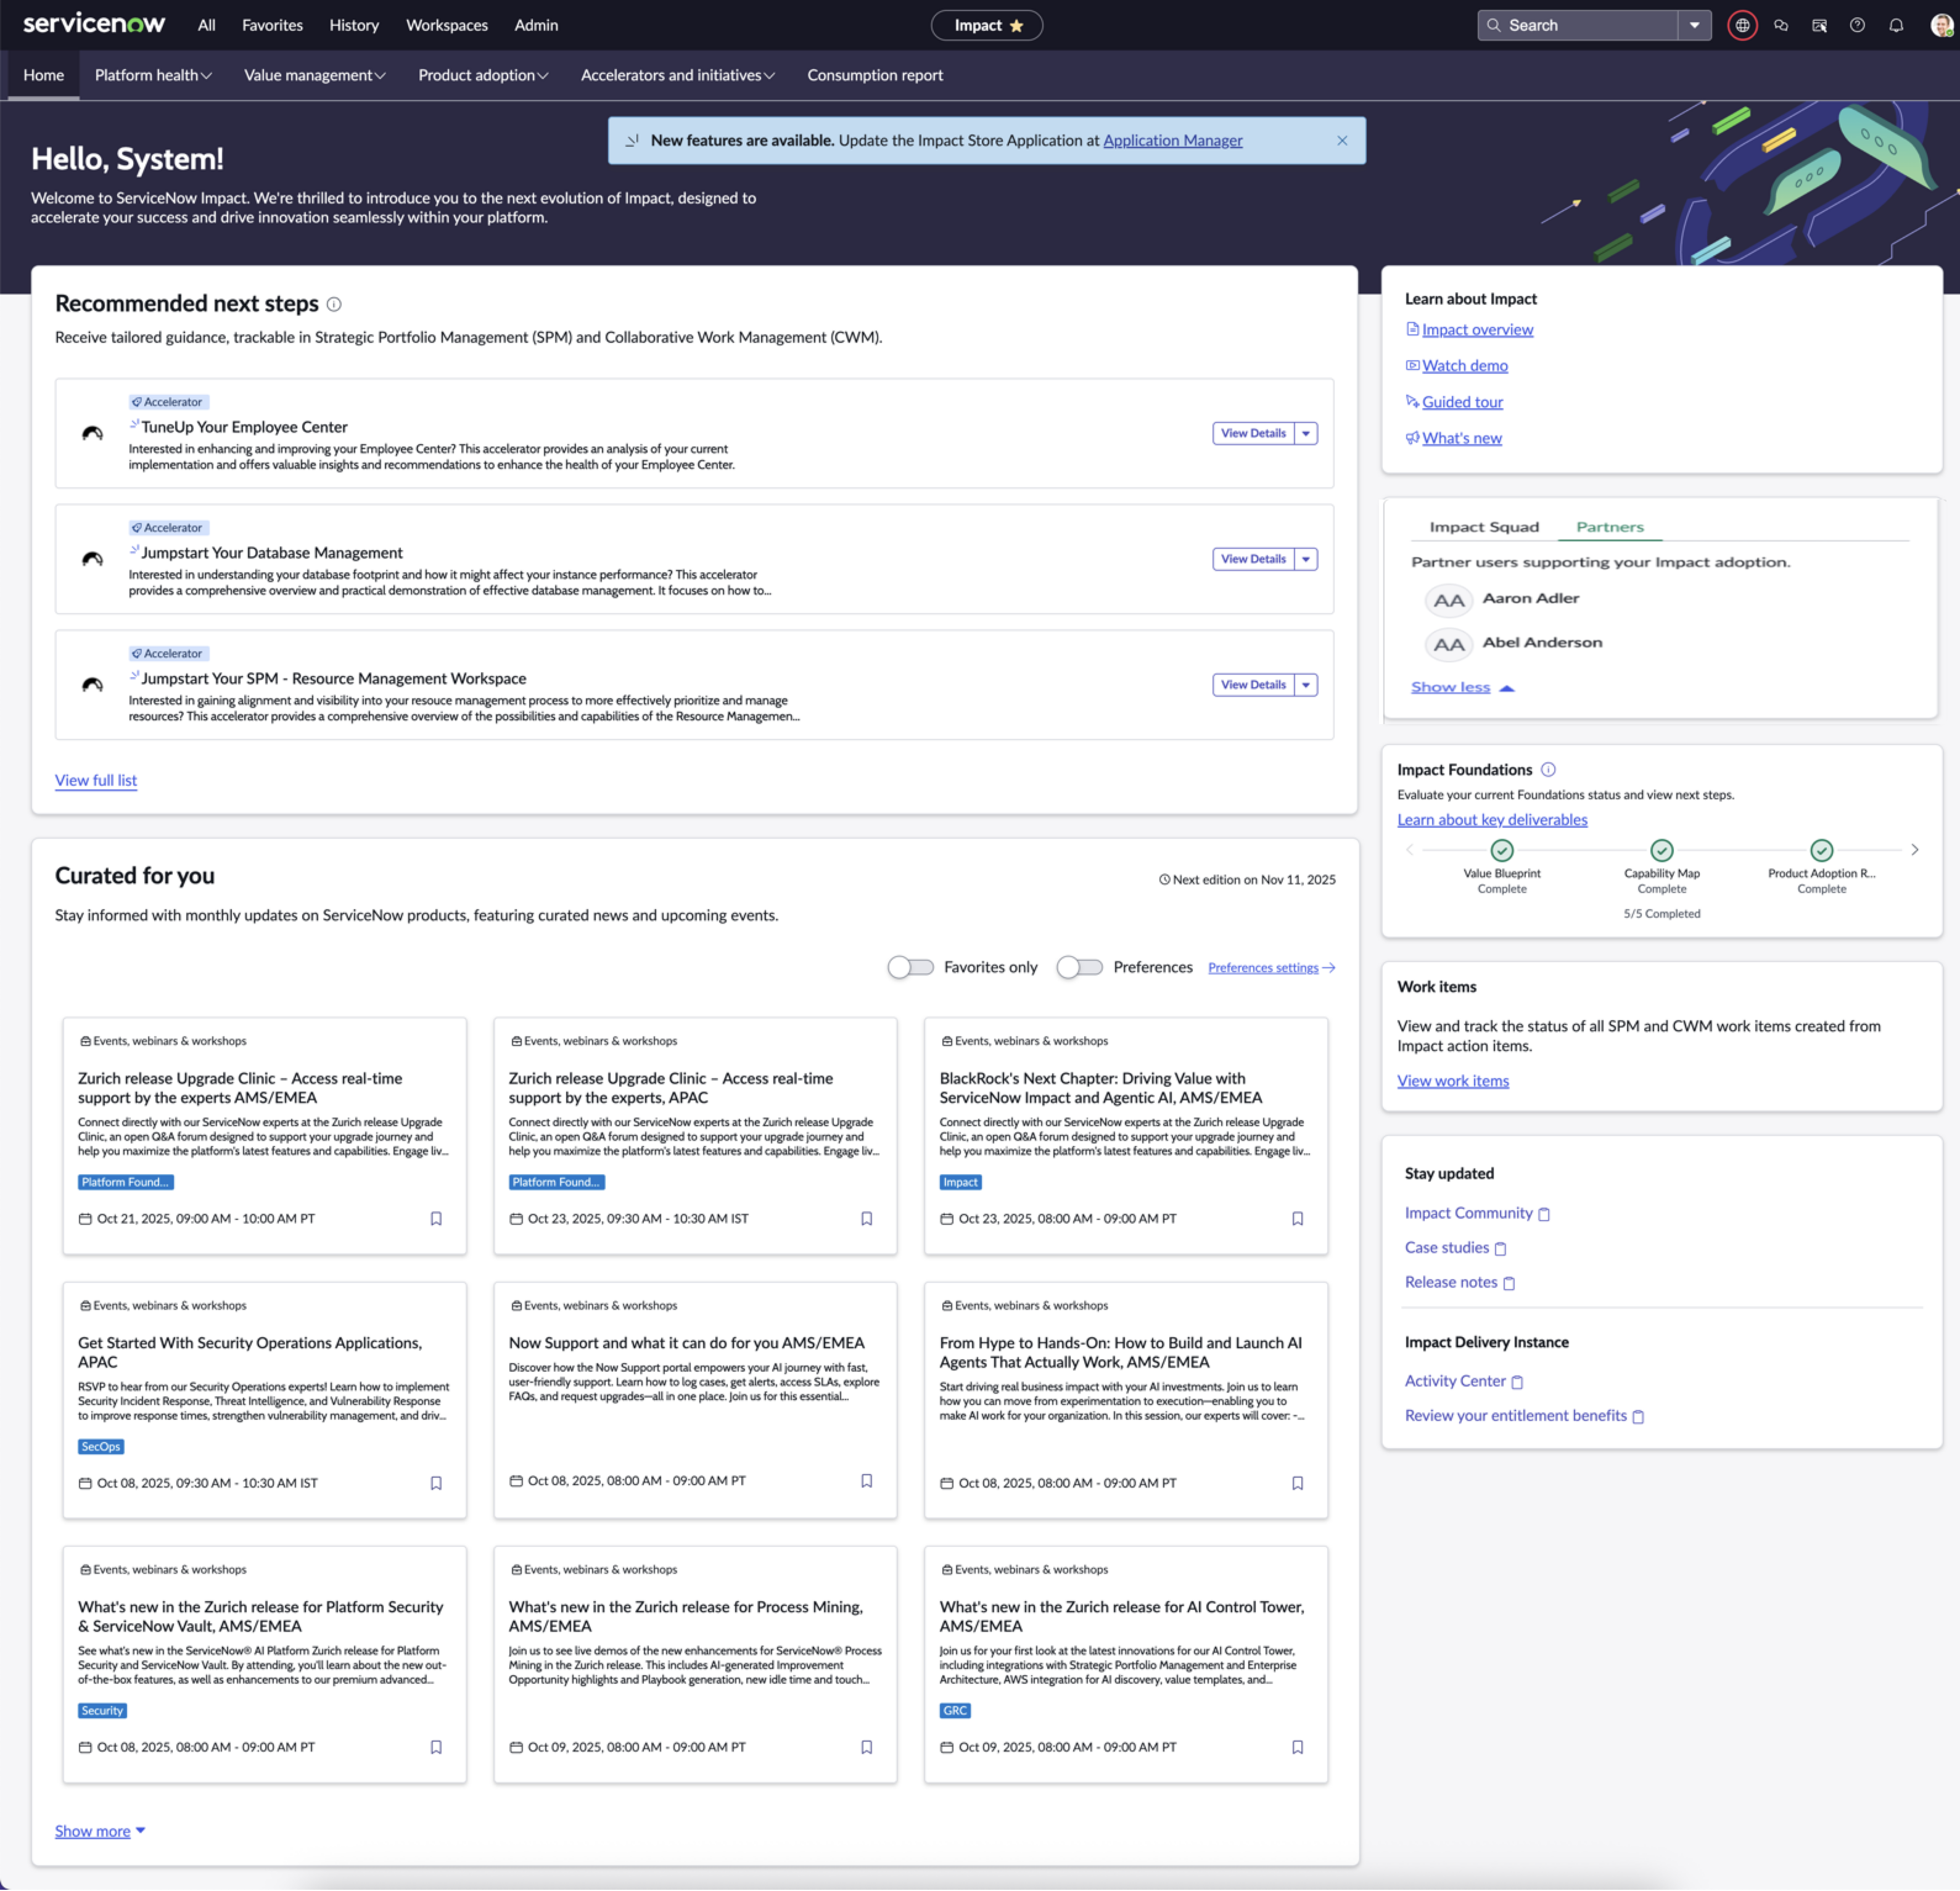
Task: Click the Impact application pill
Action: (x=986, y=25)
